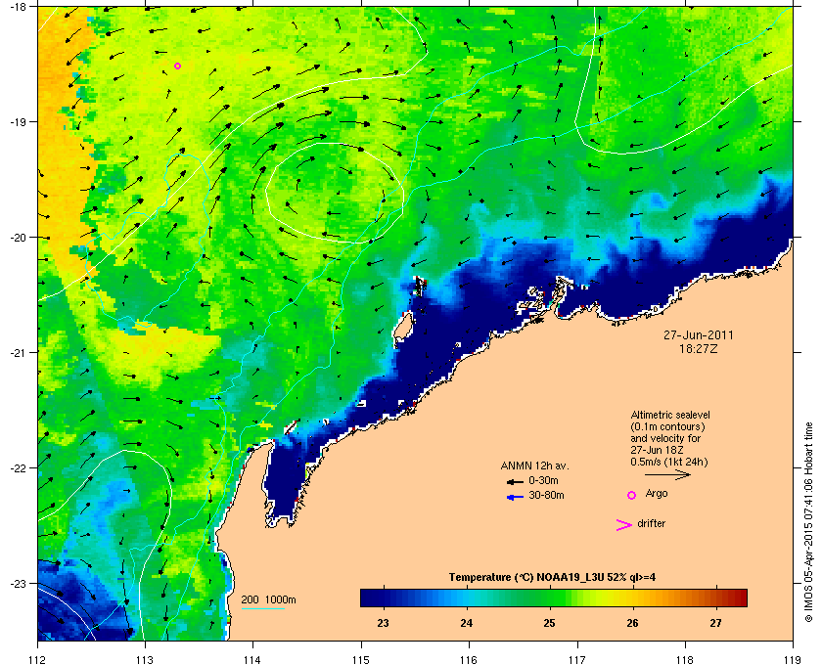The height and width of the screenshot is (665, 822).
Task: Click the dark blue gulf inlet near 114.2E
Action: click(283, 481)
